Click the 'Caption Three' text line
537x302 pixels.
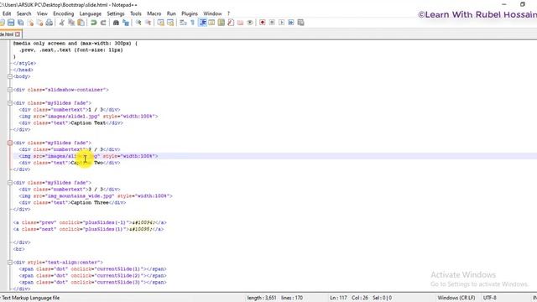tap(72, 203)
